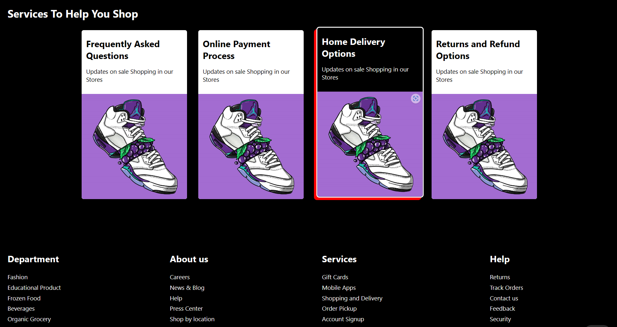Viewport: 617px width, 327px height.
Task: Visit the Press Center
Action: tap(186, 308)
